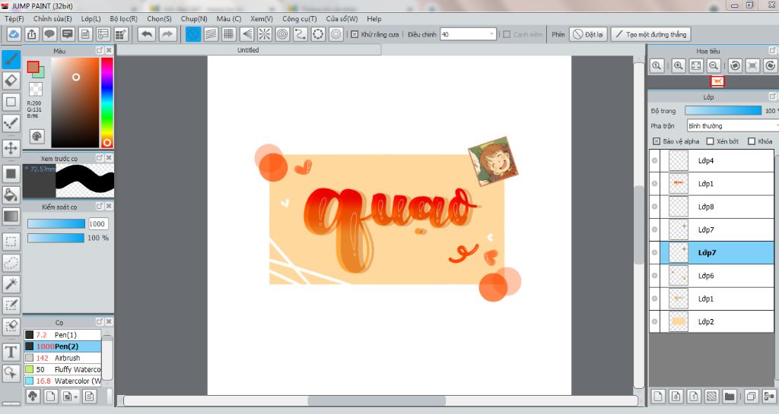Screen dimensions: 779x414
Task: Select the Magic Wand tool
Action: [11, 283]
